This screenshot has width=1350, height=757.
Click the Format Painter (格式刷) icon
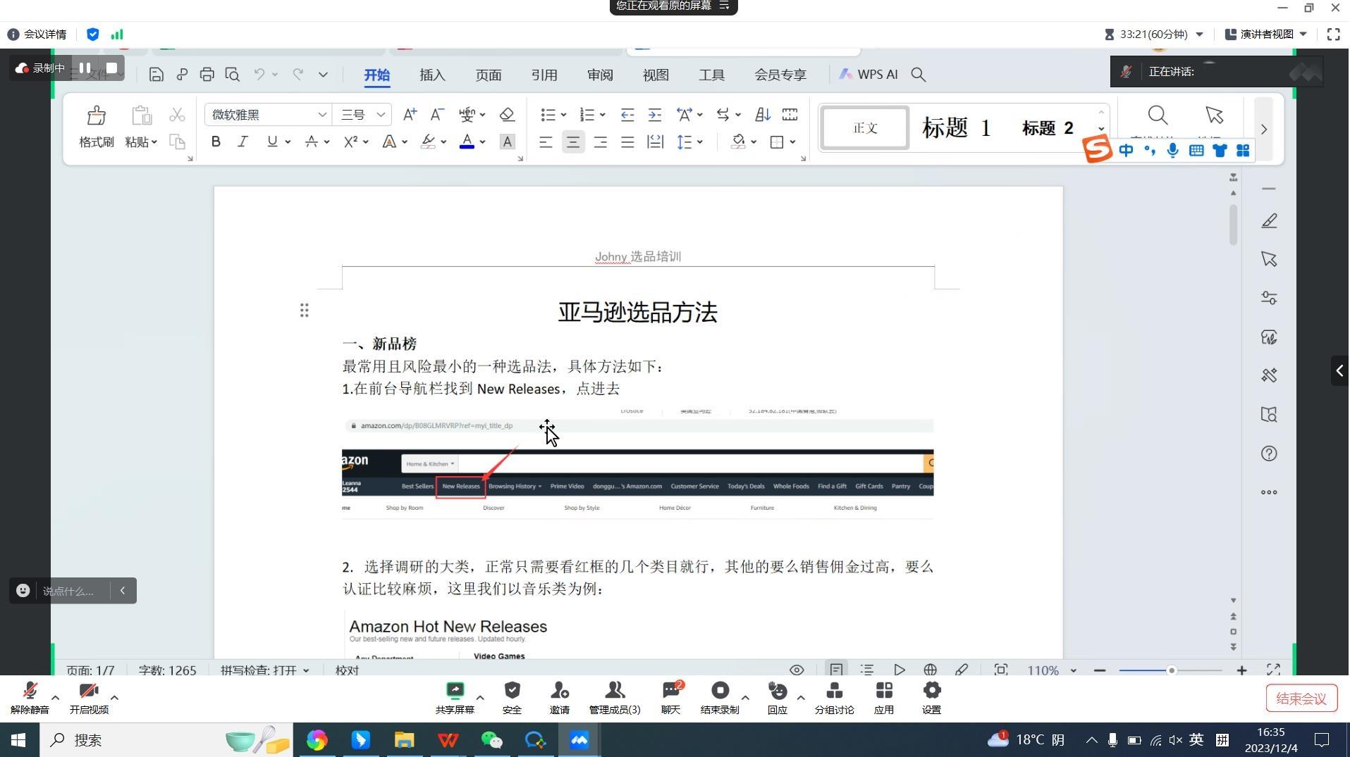click(x=97, y=115)
